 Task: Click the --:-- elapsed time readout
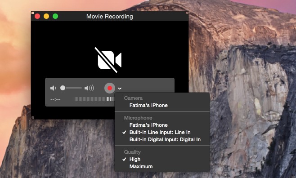coord(55,99)
